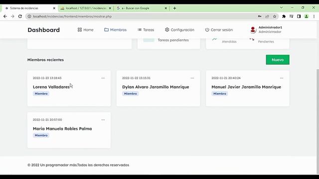Open Chrome three-dot menu
The width and height of the screenshot is (319, 179).
[314, 16]
